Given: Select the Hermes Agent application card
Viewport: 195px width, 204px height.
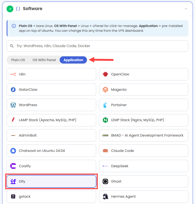Looking at the screenshot, I should point(144,197).
